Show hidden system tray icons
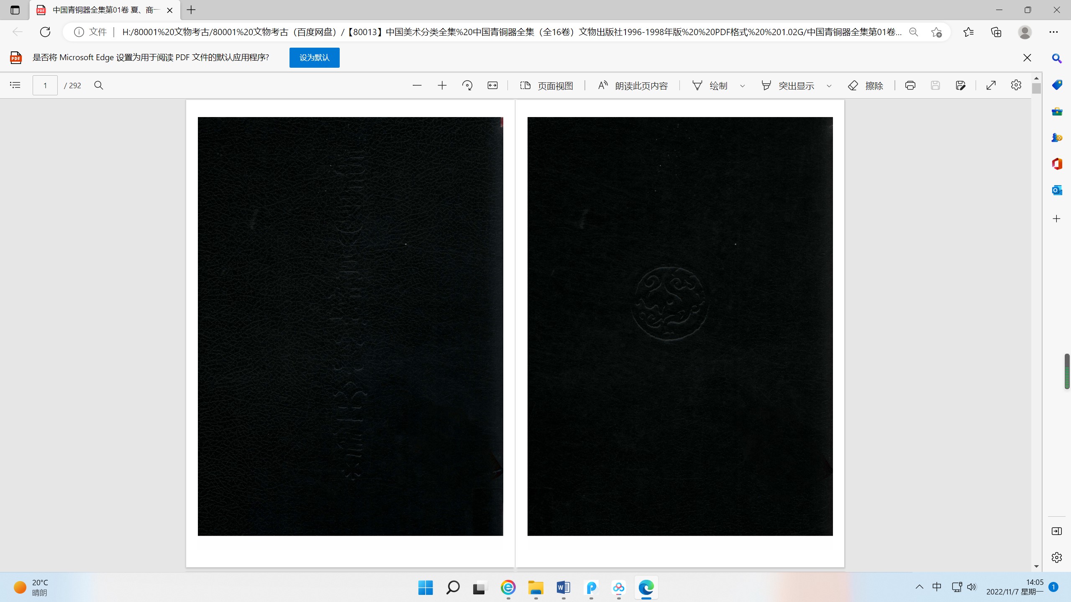Screen dimensions: 1071x602 (919, 587)
